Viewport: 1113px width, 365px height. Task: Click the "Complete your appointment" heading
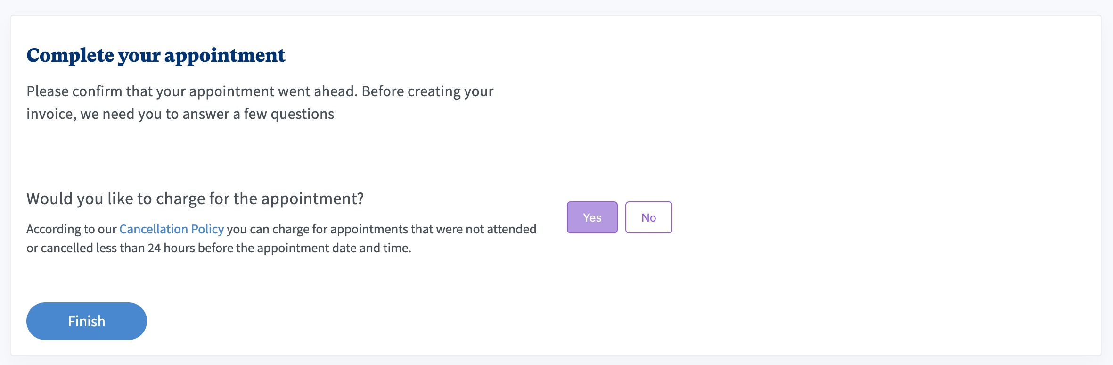tap(156, 55)
